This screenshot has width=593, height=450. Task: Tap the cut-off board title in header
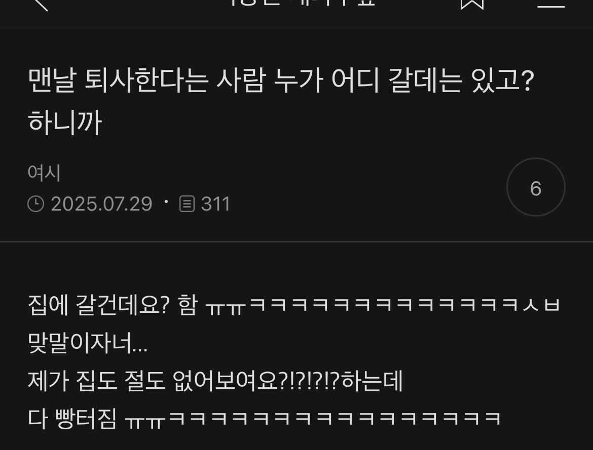[302, 3]
